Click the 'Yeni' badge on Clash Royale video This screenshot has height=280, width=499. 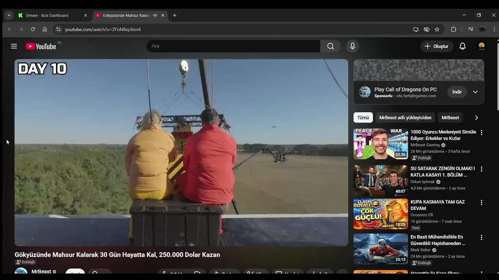[x=416, y=228]
